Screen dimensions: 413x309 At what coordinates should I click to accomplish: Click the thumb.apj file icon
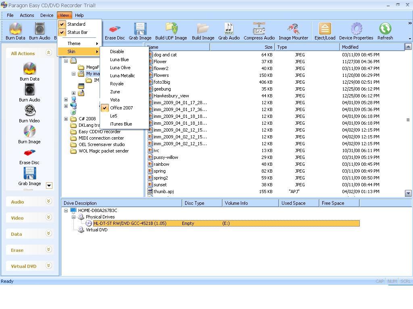click(x=150, y=191)
